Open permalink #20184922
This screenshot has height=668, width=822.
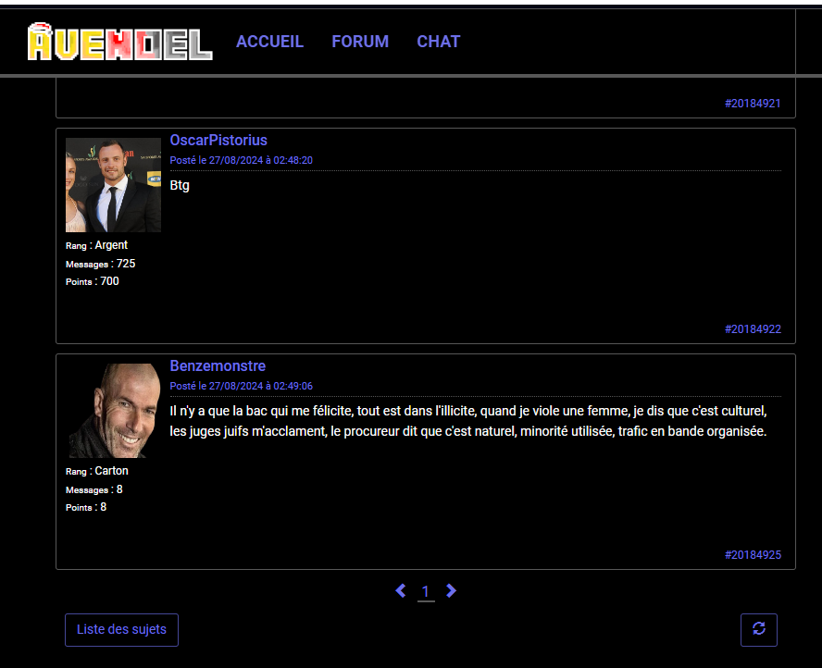click(x=753, y=329)
